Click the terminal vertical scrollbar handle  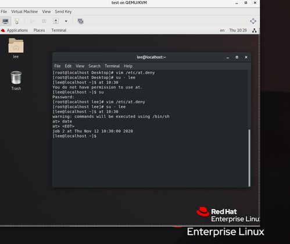pos(249,157)
